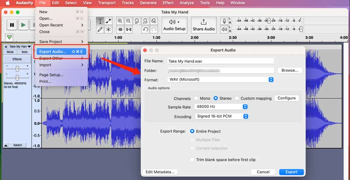Choose Open... from the File menu

(61, 18)
